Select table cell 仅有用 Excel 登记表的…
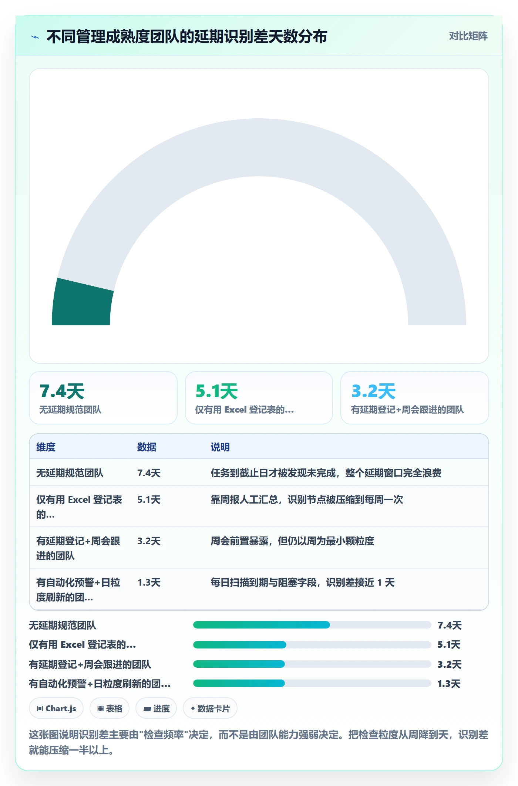The width and height of the screenshot is (518, 786). (x=79, y=507)
